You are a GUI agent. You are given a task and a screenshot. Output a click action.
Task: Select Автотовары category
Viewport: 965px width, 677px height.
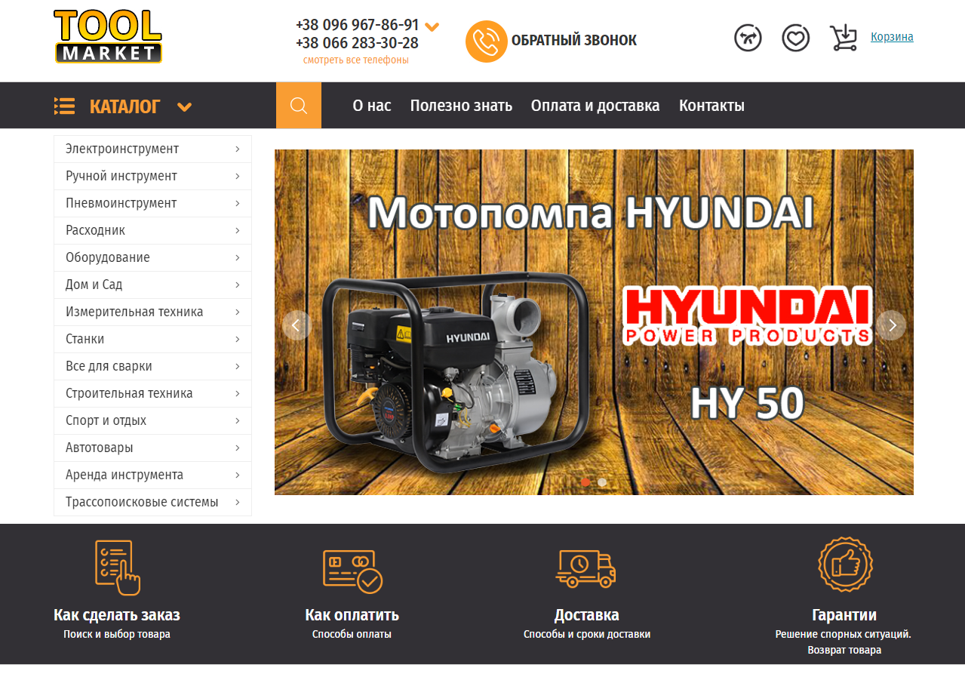[152, 448]
